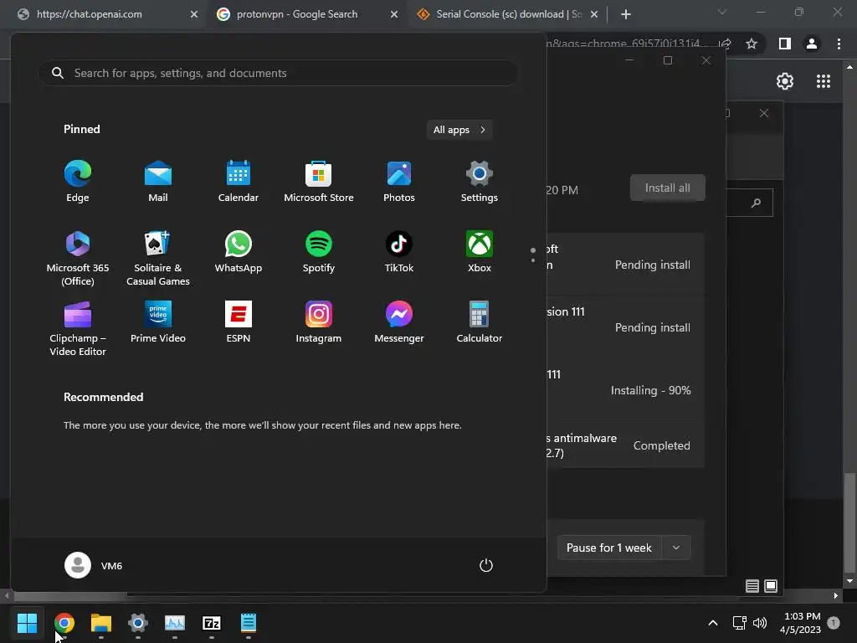Toggle Chrome side panel
857x643 pixels.
785,44
